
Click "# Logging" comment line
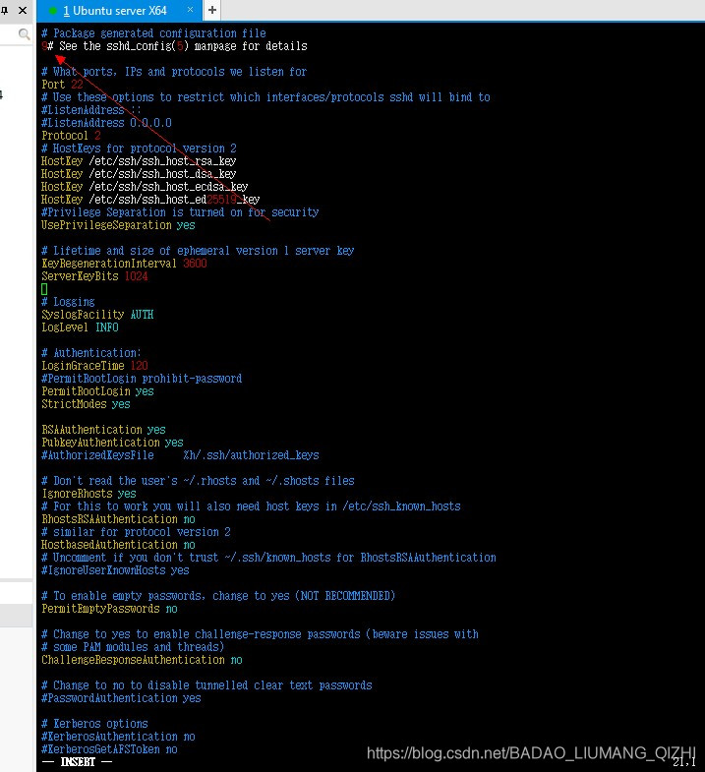pos(68,302)
